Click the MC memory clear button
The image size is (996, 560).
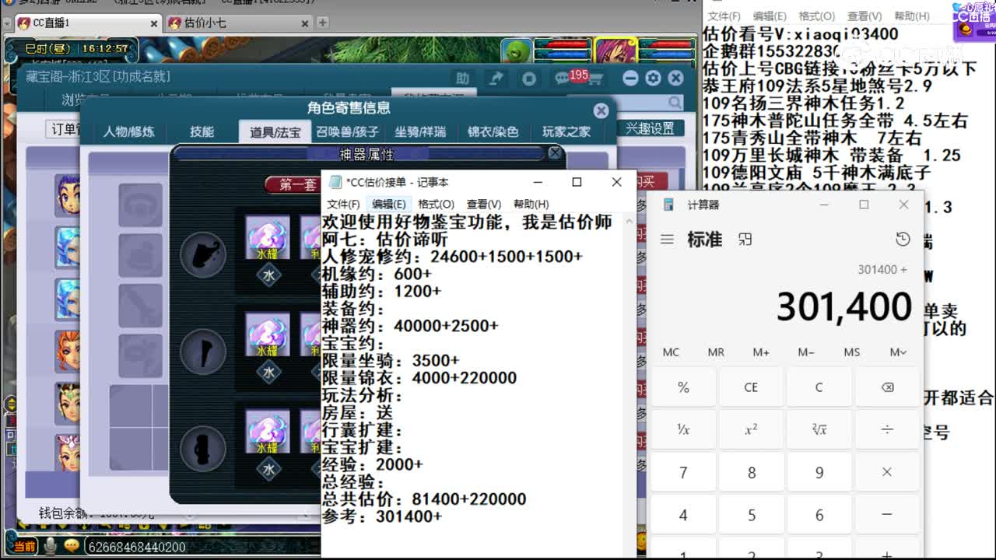point(671,352)
